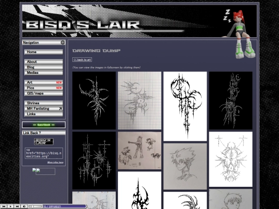Open the spiky-haired anime head sketch

pyautogui.click(x=185, y=166)
